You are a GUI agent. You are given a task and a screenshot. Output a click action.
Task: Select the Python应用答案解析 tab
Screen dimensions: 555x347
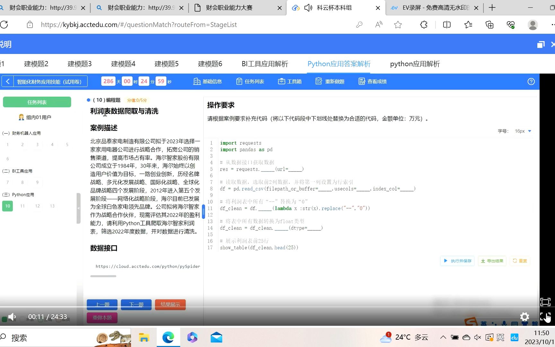(339, 64)
